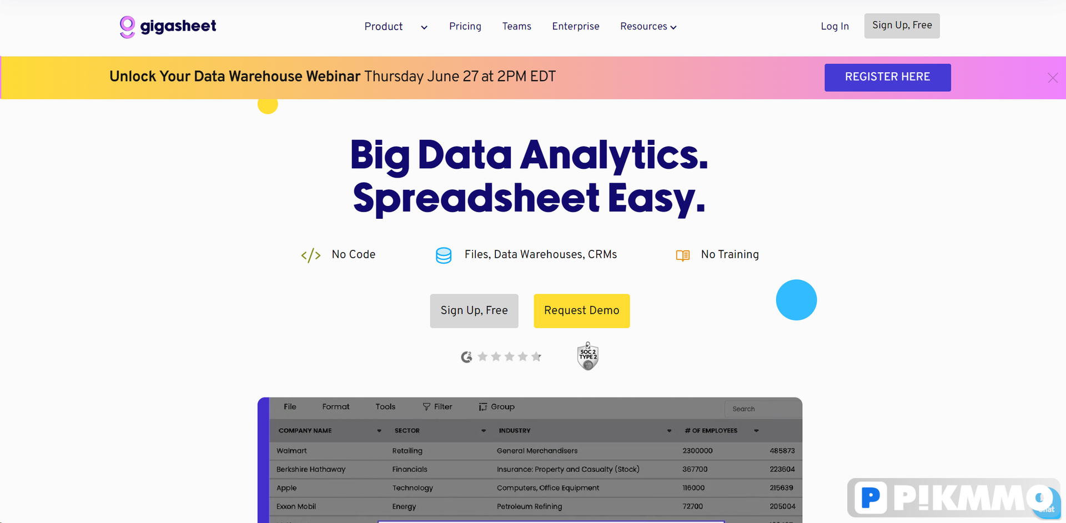Click the Insurance: Property and Casualty cell
Image resolution: width=1066 pixels, height=523 pixels.
pos(568,470)
